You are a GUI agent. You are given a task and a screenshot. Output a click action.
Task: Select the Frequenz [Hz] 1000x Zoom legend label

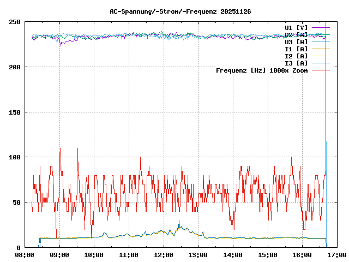click(x=262, y=70)
